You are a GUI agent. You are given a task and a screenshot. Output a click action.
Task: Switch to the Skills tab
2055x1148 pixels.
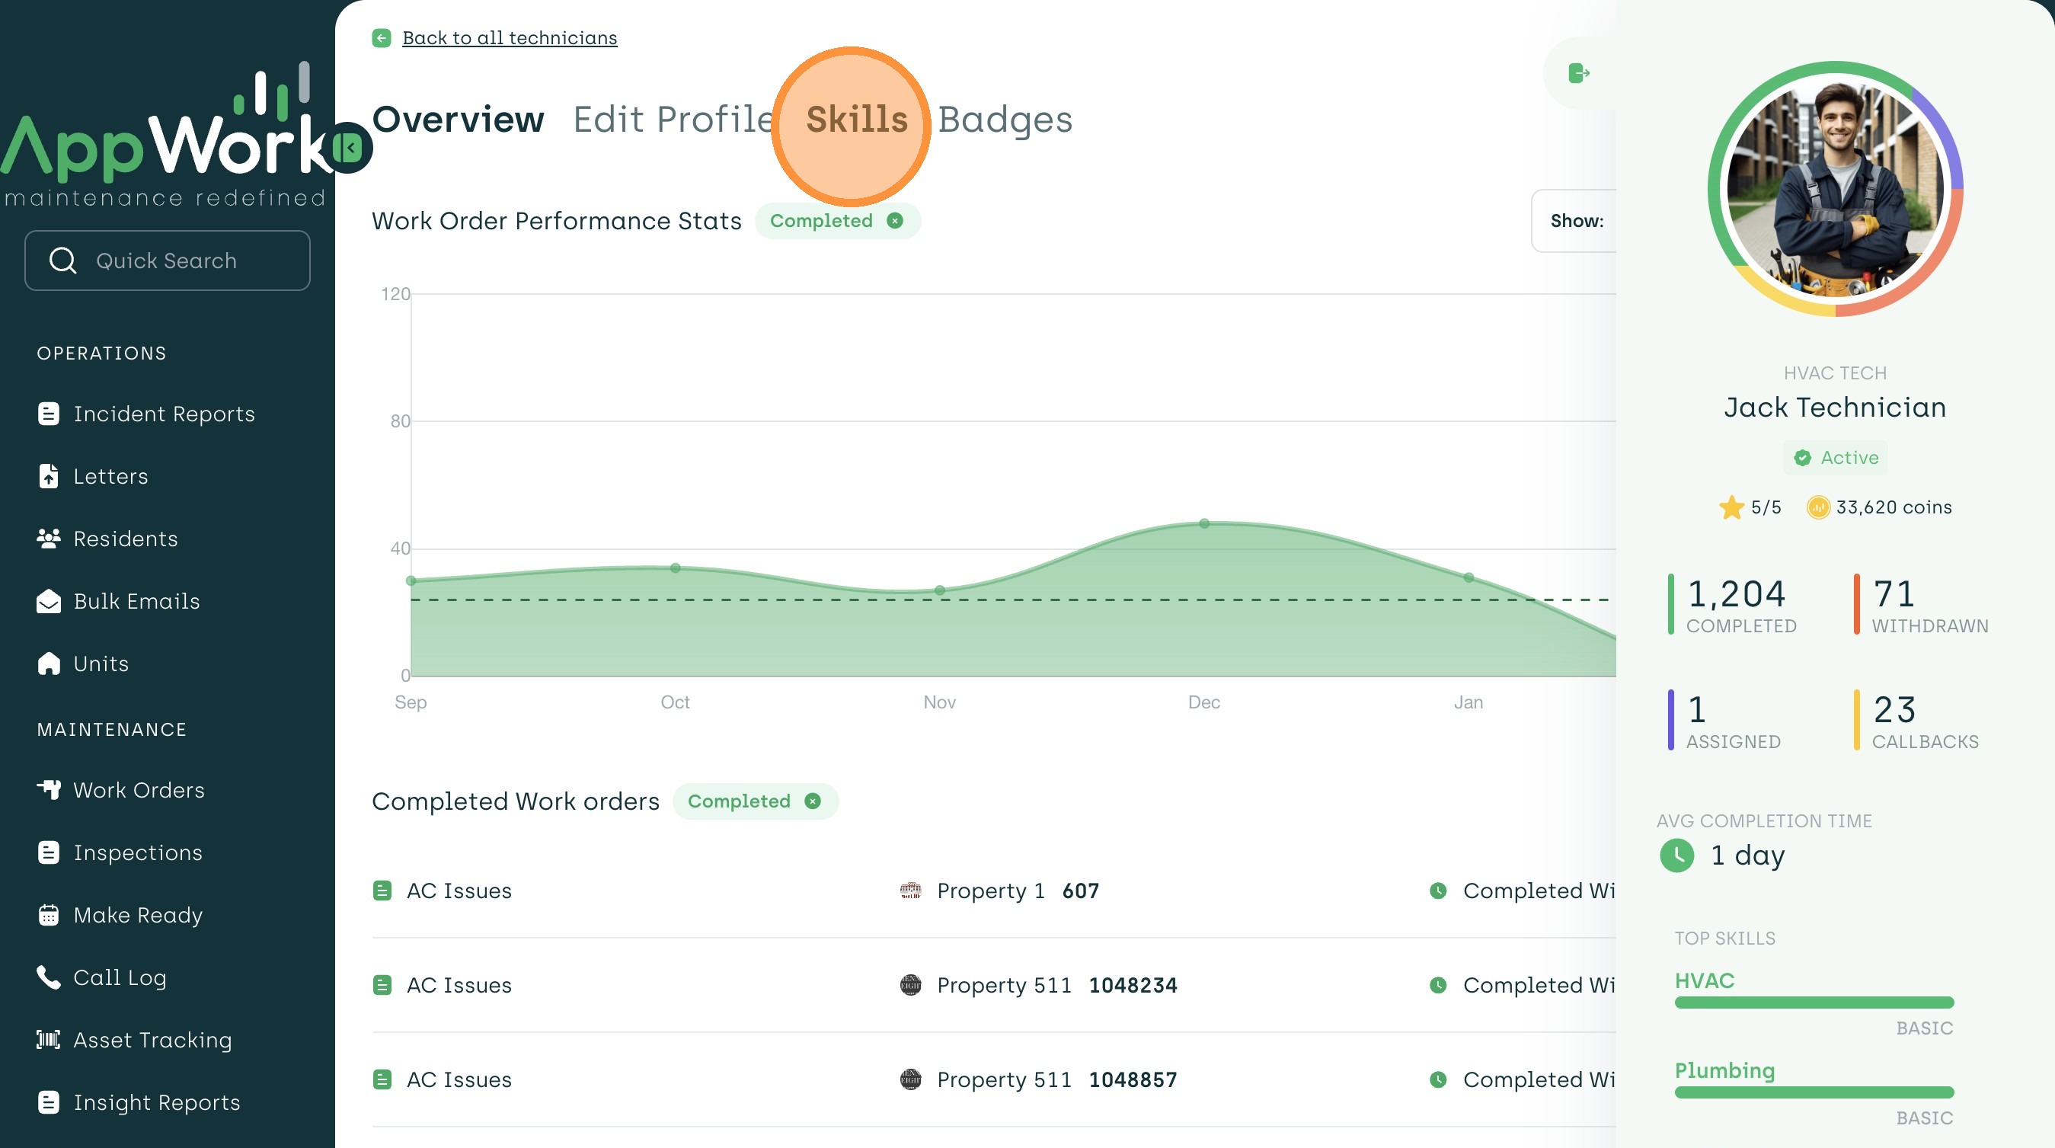click(856, 120)
